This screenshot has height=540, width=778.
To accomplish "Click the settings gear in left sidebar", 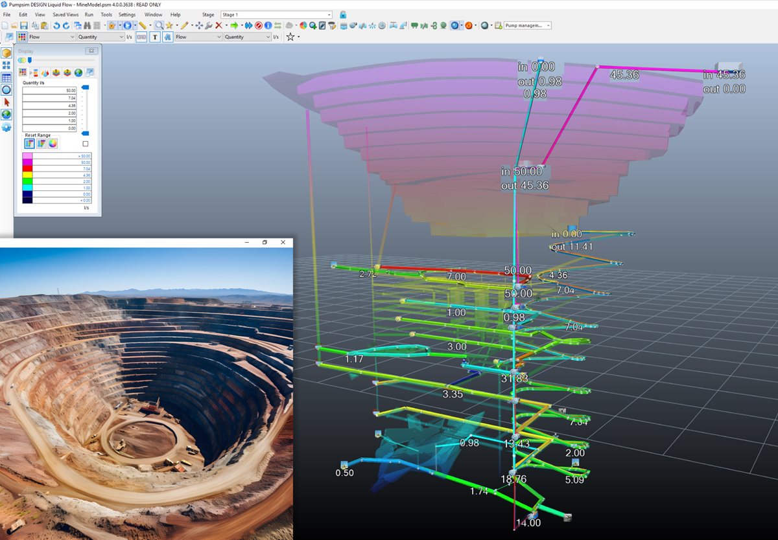I will [x=6, y=127].
